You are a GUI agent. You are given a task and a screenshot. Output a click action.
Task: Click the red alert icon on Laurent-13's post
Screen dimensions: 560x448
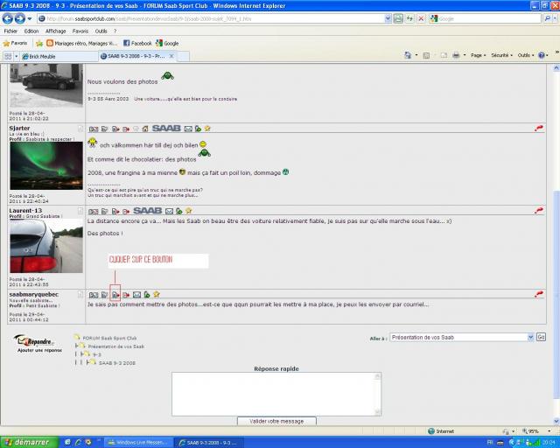539,211
